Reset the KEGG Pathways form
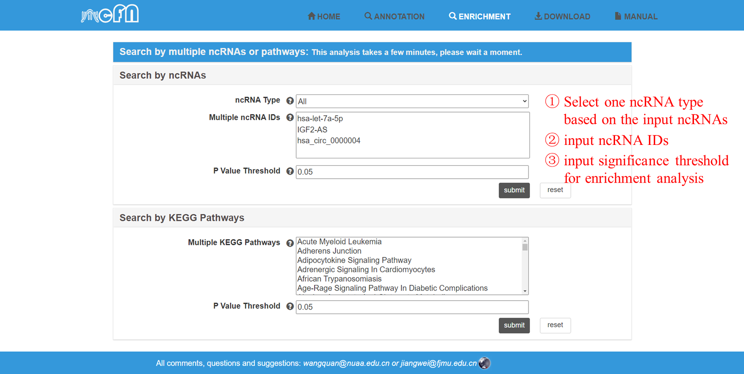 pos(555,325)
